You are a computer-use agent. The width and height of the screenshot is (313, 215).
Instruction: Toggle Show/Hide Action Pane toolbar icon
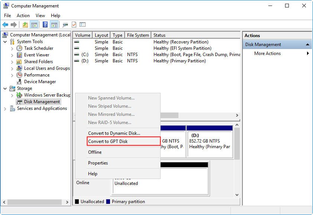point(54,25)
